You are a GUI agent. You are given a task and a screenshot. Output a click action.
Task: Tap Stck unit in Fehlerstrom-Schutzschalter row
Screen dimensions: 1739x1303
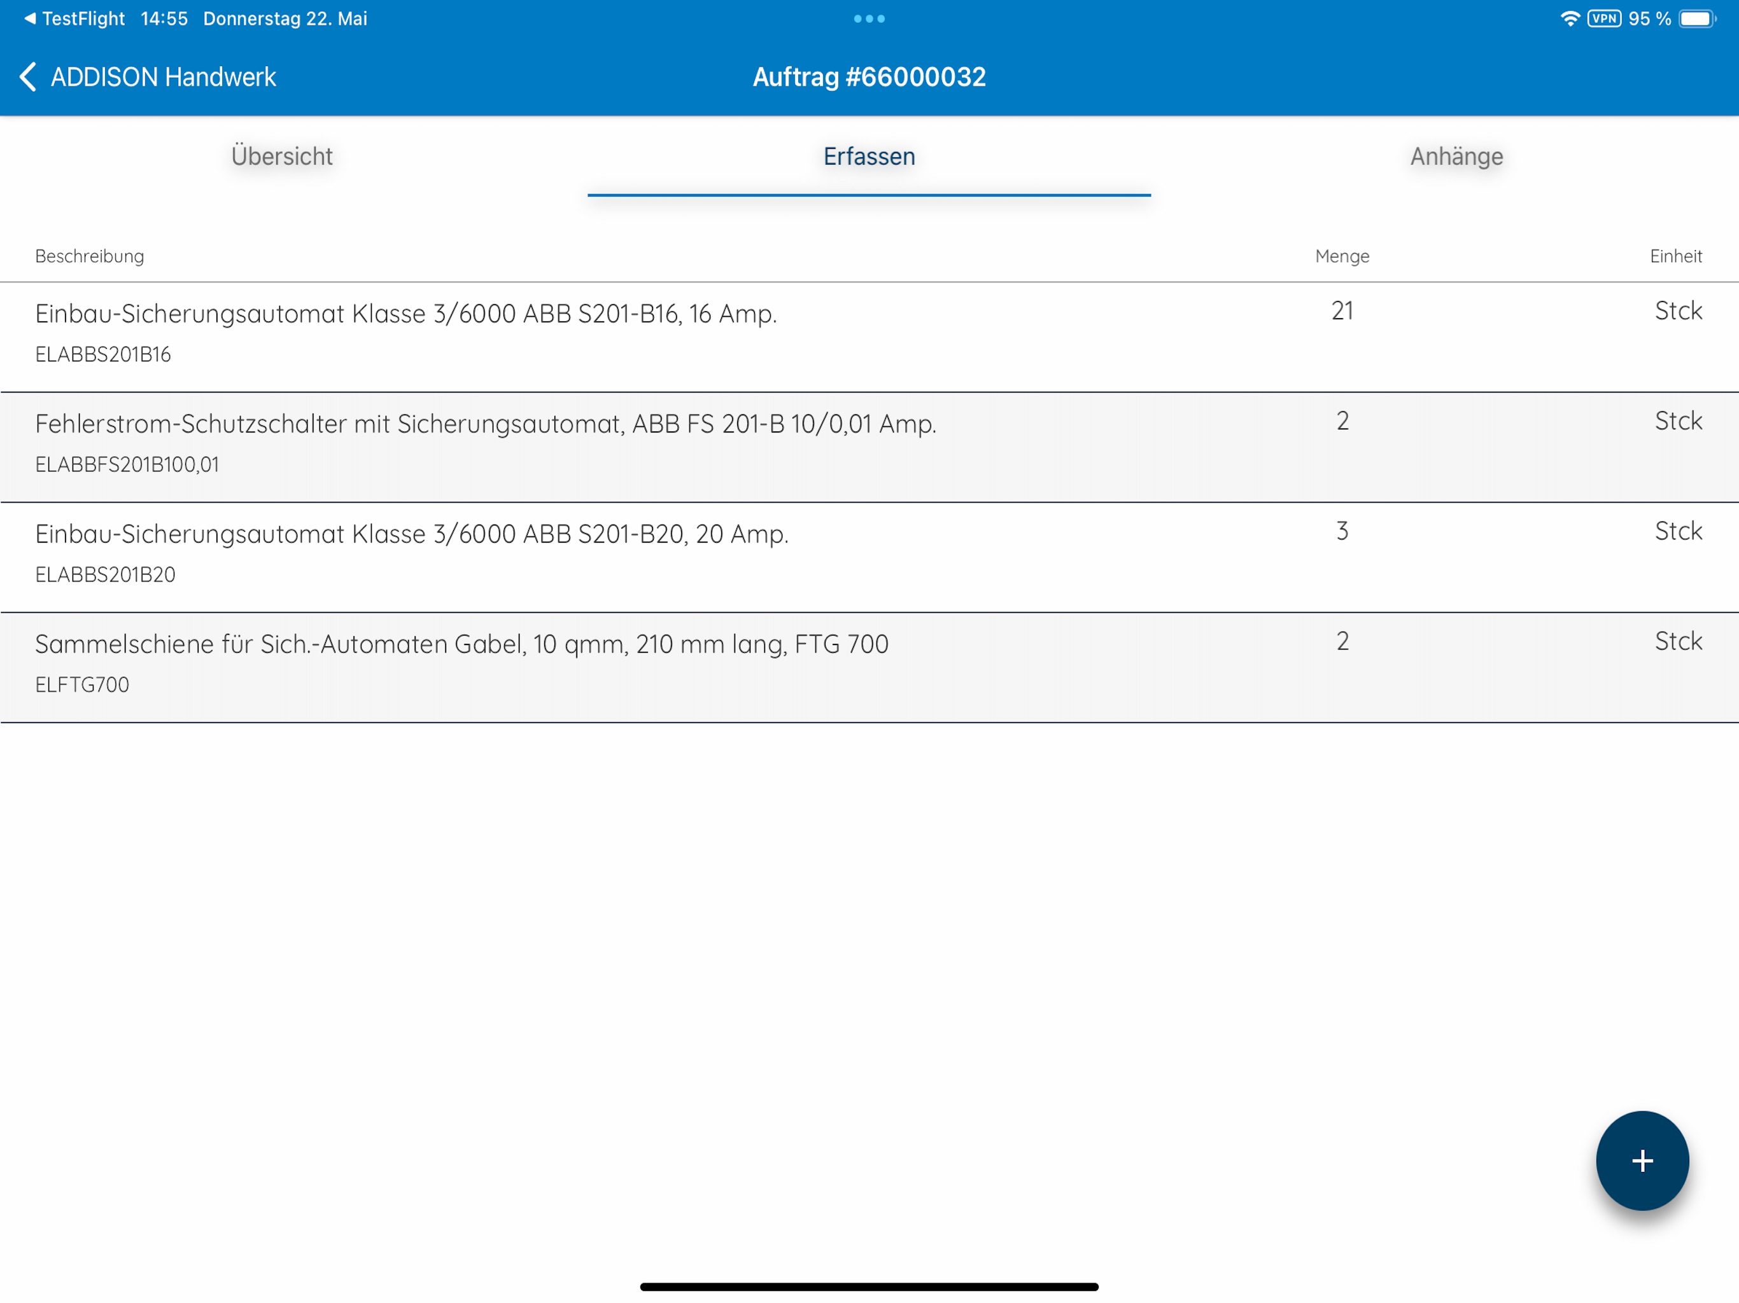1679,421
